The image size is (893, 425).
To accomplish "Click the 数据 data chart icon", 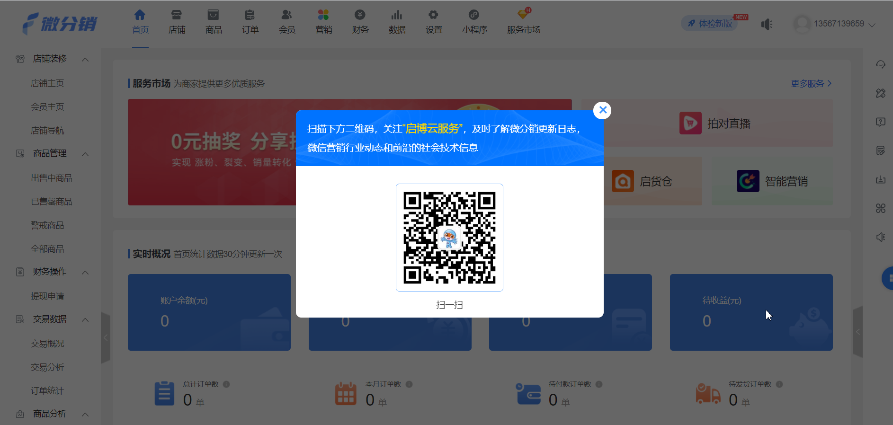I will (397, 15).
